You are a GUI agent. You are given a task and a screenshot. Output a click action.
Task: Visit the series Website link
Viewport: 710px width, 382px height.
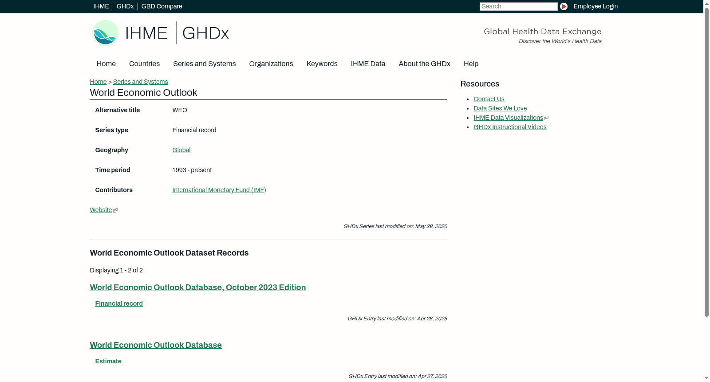click(101, 210)
